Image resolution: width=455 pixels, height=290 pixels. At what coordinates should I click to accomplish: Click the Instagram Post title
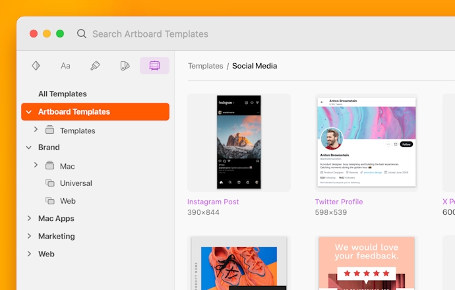tap(213, 202)
